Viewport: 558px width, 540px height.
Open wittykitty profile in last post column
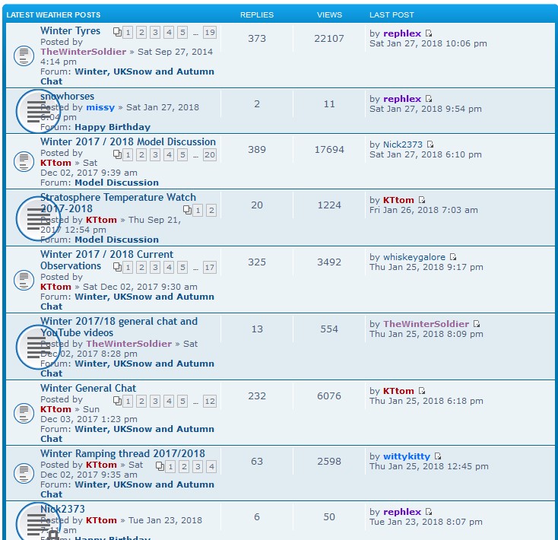[x=407, y=456]
